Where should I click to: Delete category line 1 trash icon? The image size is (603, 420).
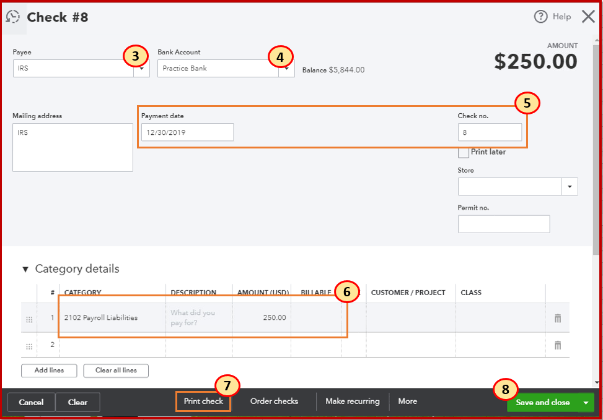click(x=558, y=318)
